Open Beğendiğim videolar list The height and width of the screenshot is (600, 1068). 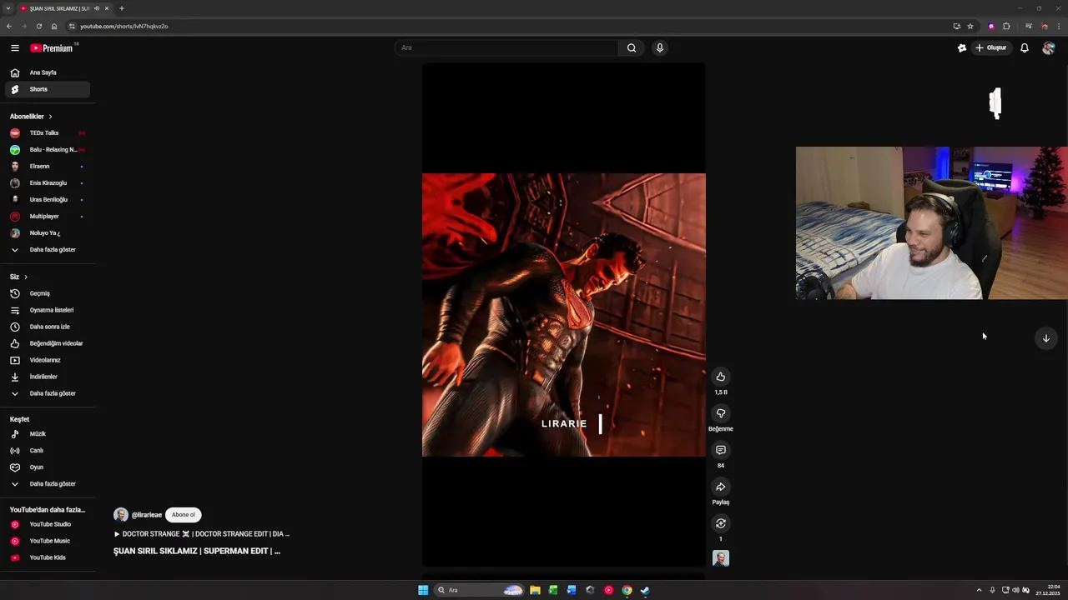click(48, 343)
